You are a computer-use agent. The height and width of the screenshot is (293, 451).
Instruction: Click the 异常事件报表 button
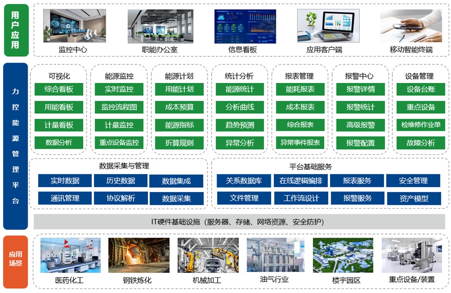point(300,143)
